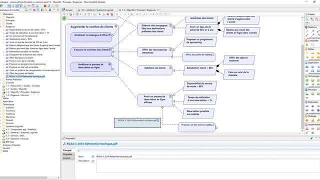Select the folder grouping tool under Composite
The width and height of the screenshot is (320, 180).
point(312,44)
